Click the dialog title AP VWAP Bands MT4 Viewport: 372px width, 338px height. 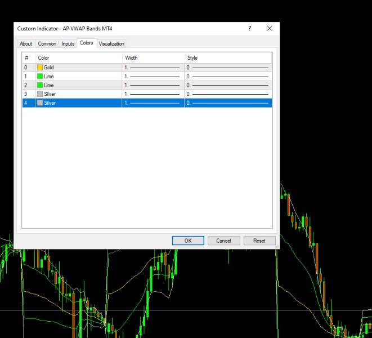click(87, 29)
